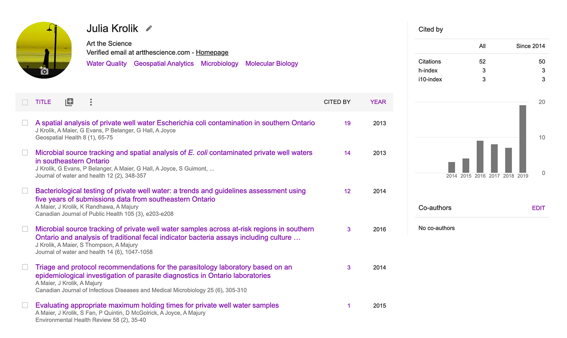Viewport: 567px width, 338px height.
Task: Click 'Journal of water and health 12 (2), 348-357' text
Action: point(91,176)
